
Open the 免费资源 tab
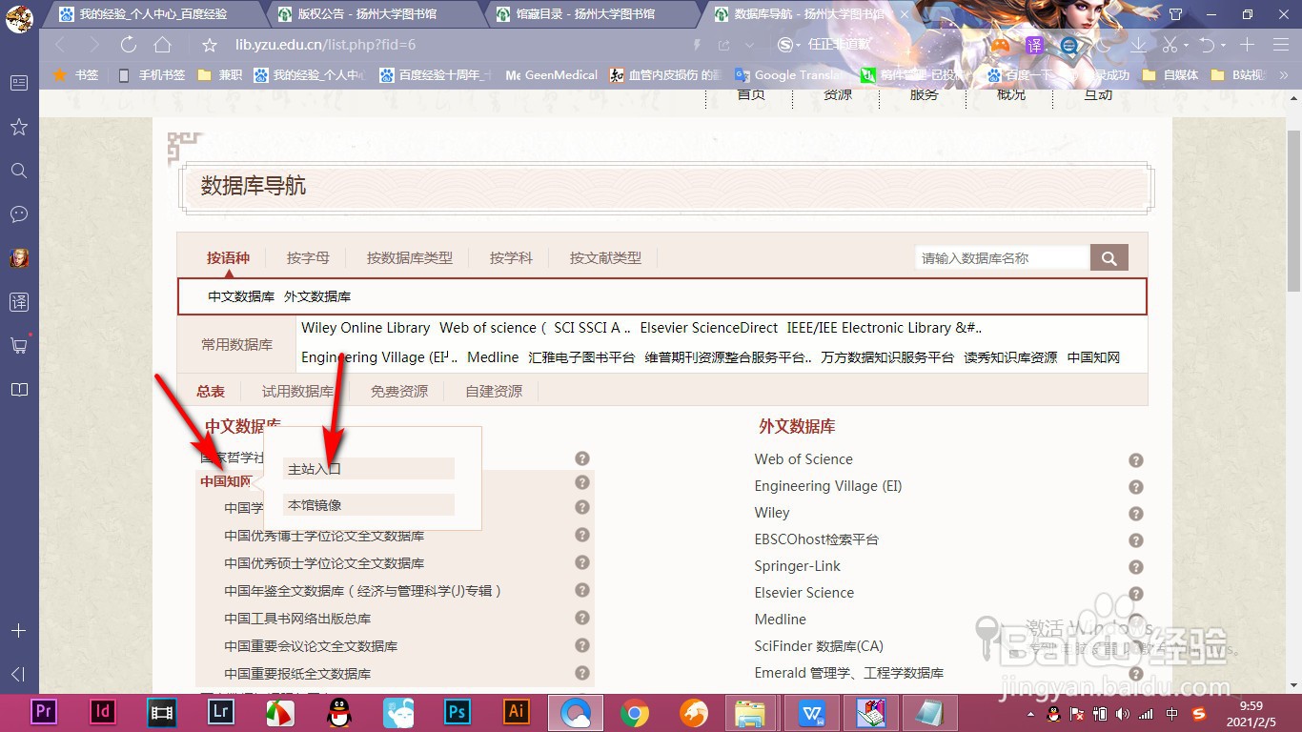pos(399,391)
